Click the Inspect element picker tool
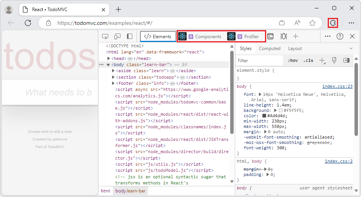 click(x=105, y=36)
